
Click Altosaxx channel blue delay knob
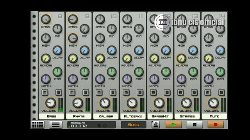[139, 50]
